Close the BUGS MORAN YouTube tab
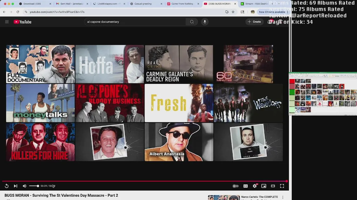Image resolution: width=357 pixels, height=200 pixels. pos(235,4)
